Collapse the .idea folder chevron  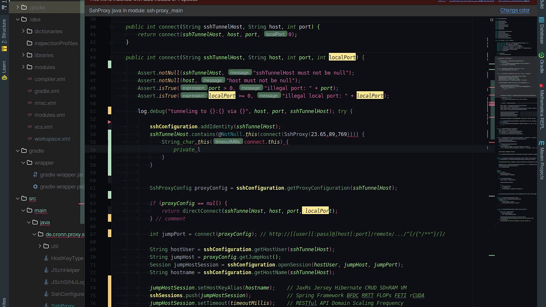tap(18, 19)
